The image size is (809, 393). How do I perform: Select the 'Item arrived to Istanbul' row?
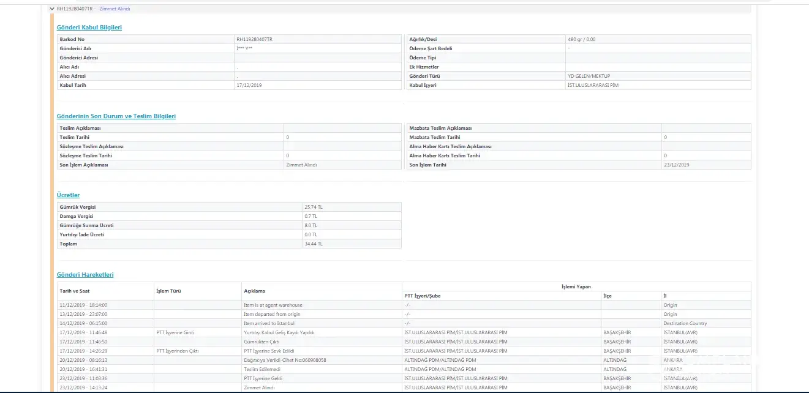[269, 323]
